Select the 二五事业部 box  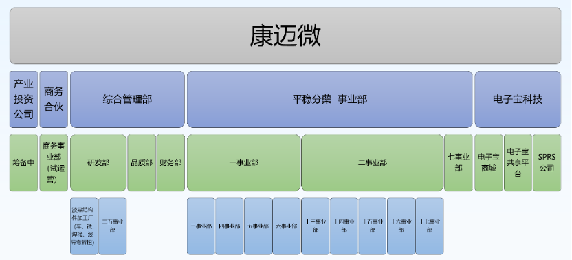pos(113,226)
